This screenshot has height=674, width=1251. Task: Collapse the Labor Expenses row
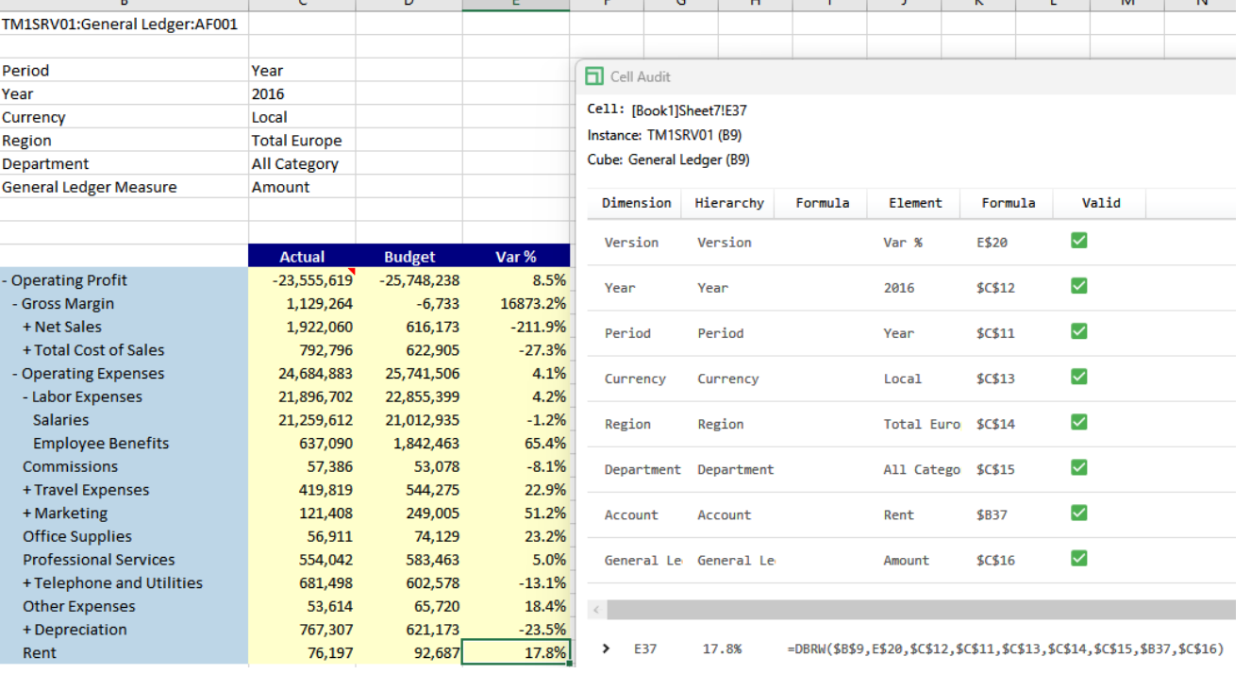click(x=26, y=397)
